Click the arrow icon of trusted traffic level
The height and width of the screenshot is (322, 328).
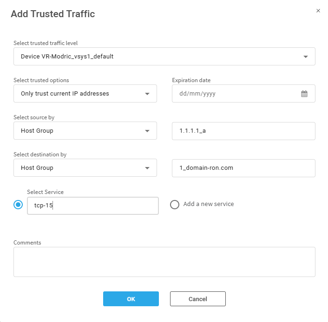306,57
